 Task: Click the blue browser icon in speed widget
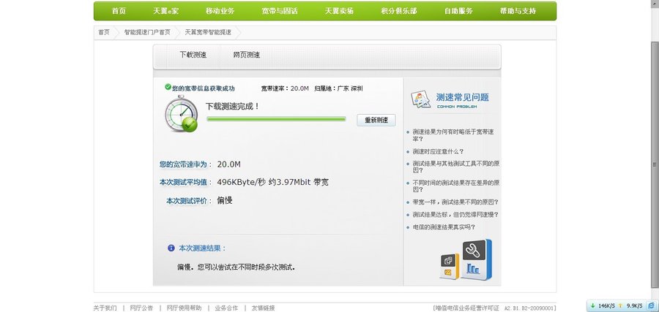[x=652, y=305]
